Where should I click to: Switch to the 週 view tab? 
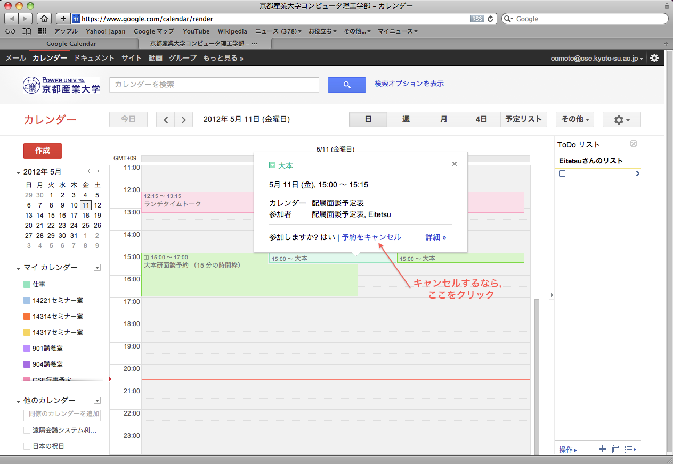[x=406, y=120]
